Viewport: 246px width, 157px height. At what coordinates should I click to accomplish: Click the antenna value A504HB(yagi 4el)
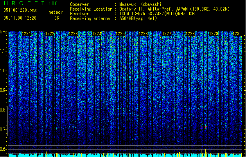[138, 18]
